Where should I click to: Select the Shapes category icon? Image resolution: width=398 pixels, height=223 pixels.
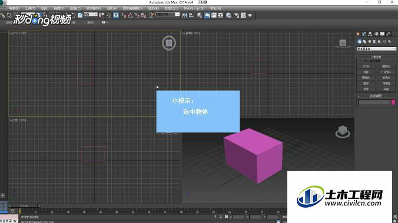[x=364, y=42]
